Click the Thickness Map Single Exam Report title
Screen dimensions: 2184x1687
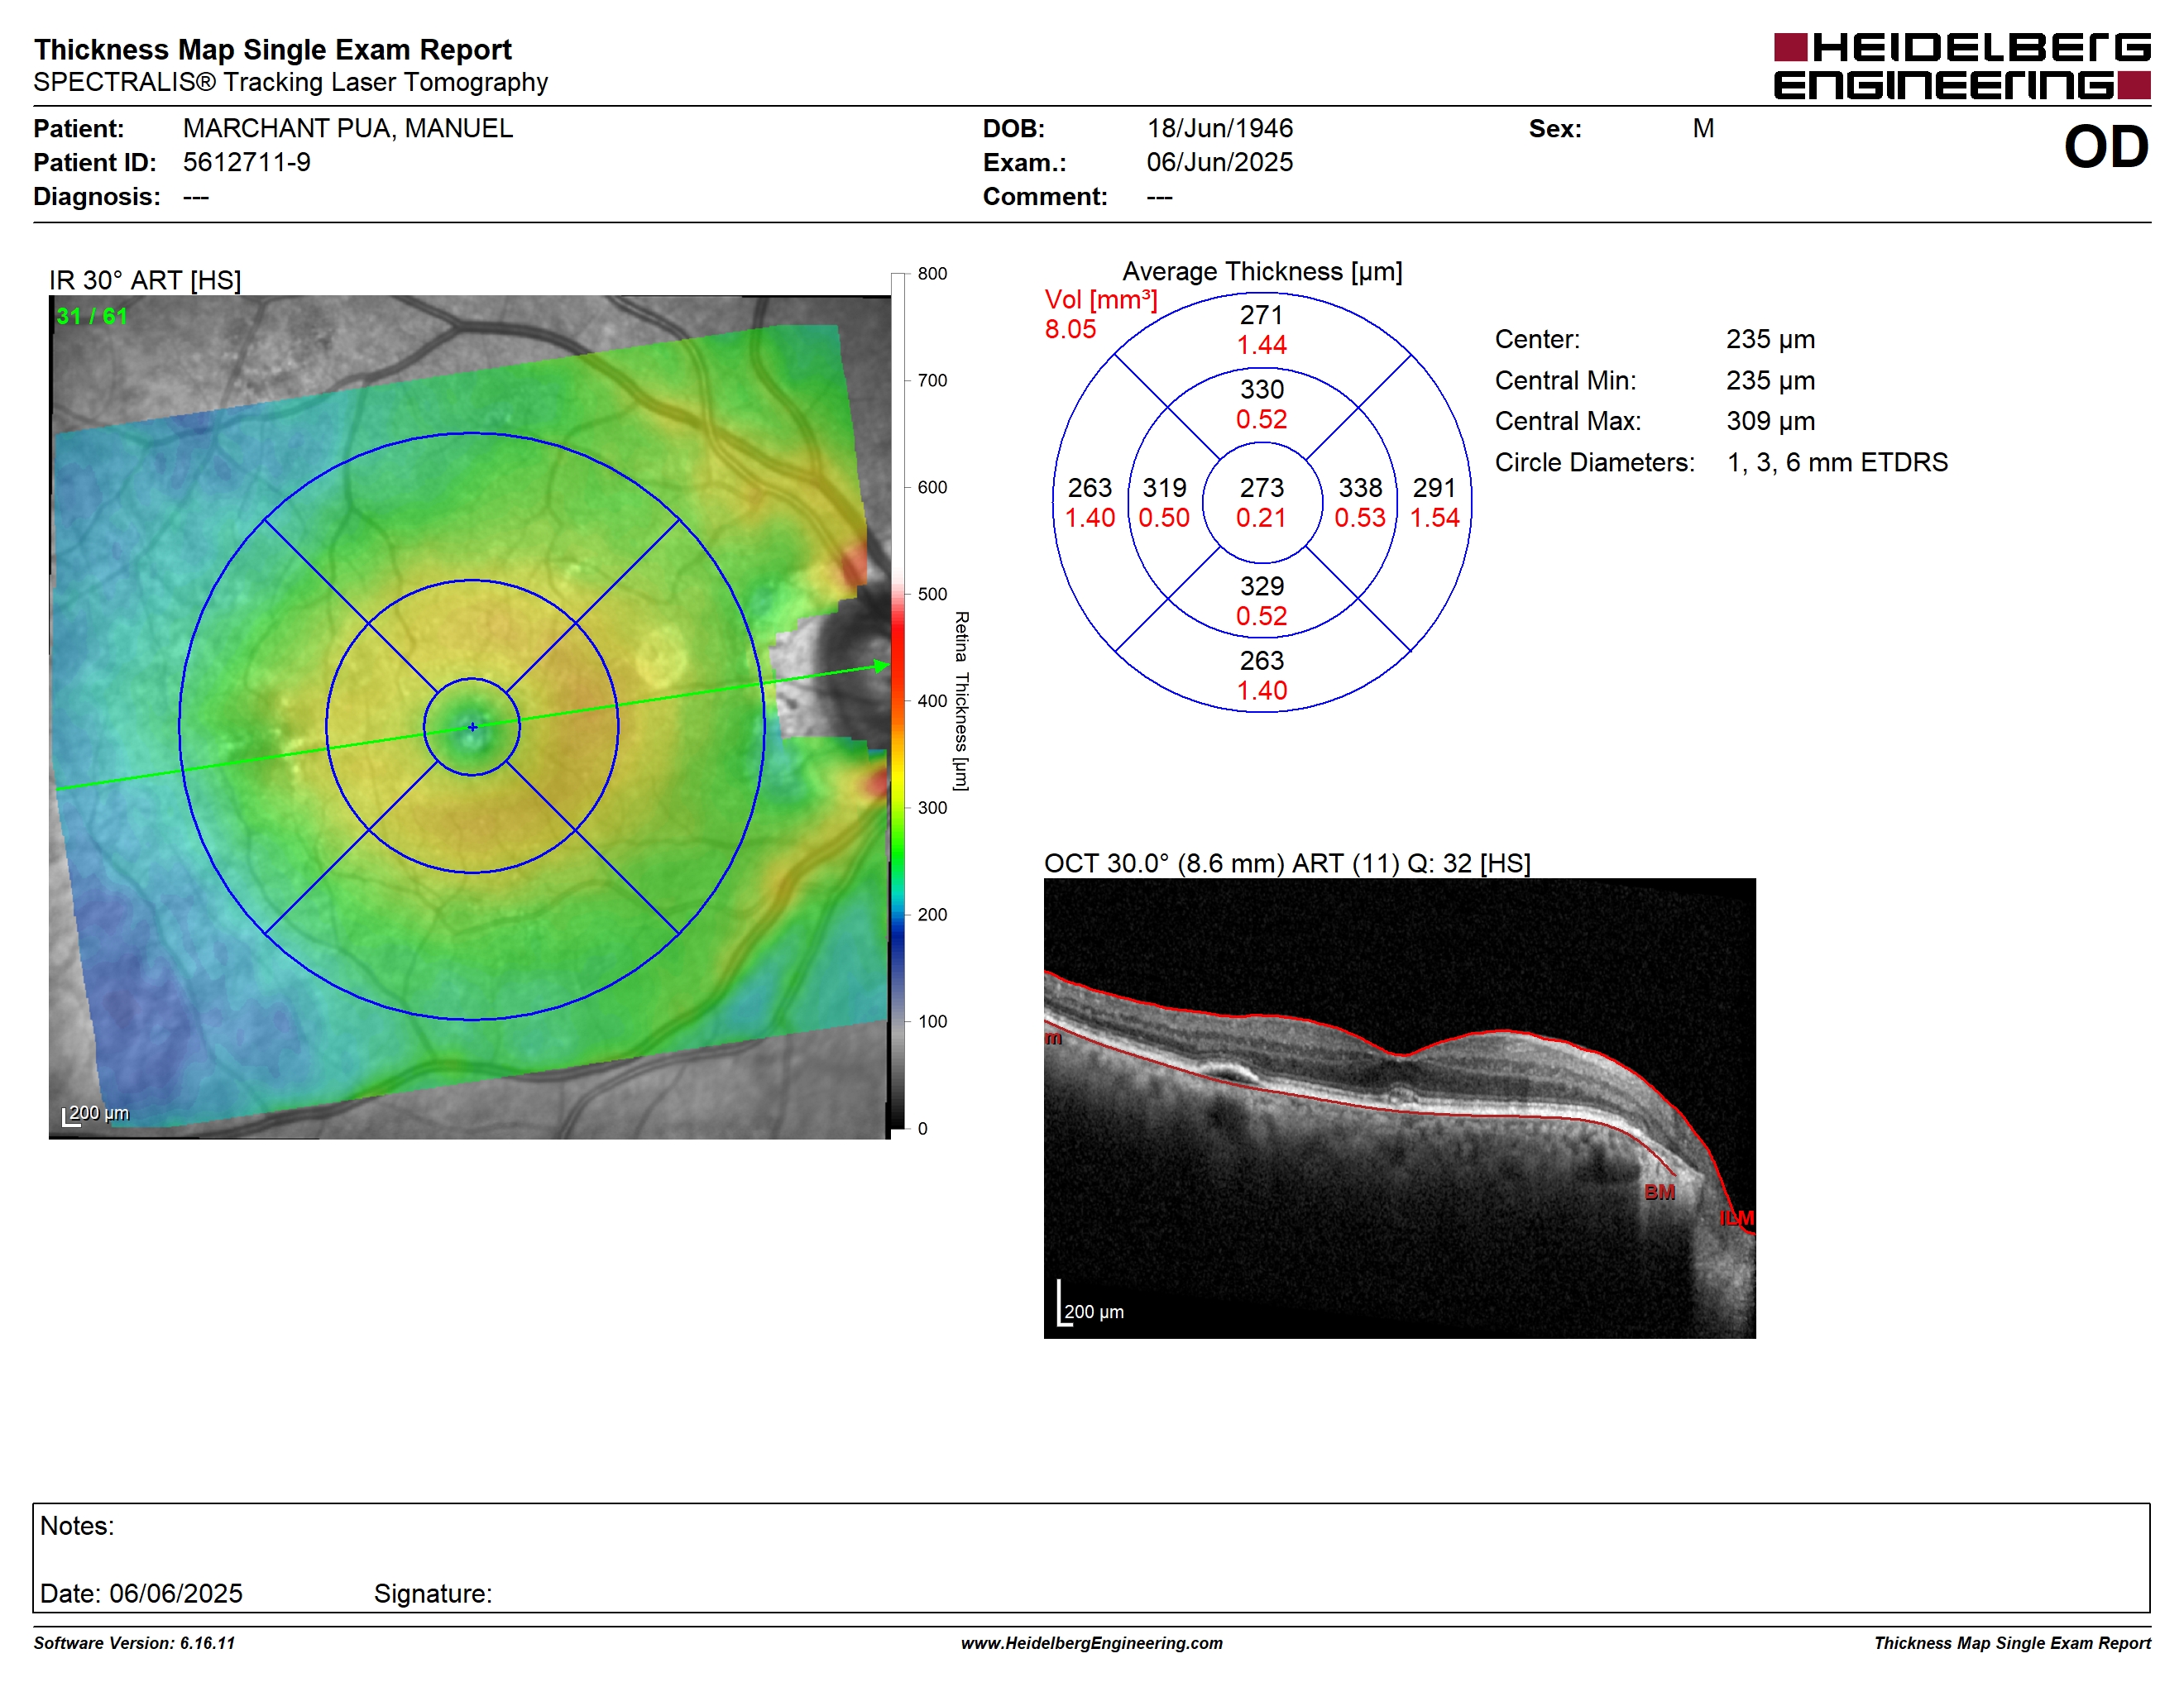pyautogui.click(x=272, y=49)
